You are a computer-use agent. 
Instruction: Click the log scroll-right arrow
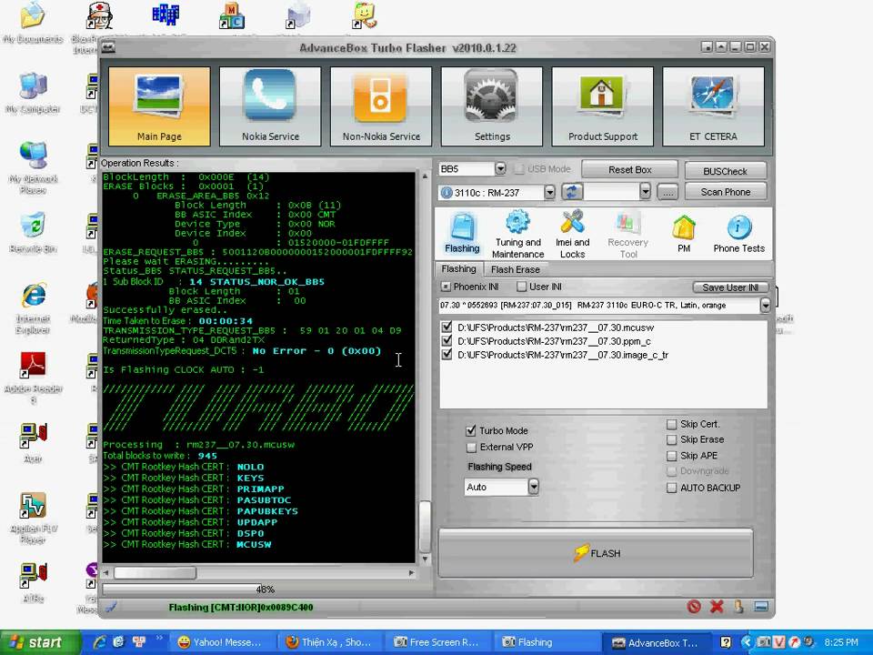[x=411, y=572]
